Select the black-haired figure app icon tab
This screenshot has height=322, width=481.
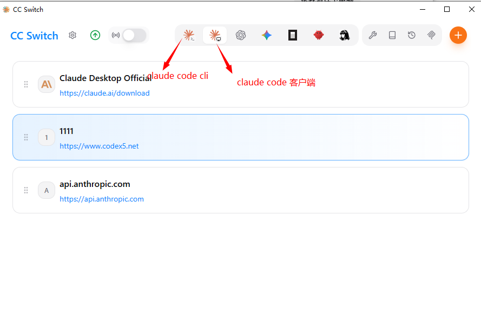coord(345,35)
